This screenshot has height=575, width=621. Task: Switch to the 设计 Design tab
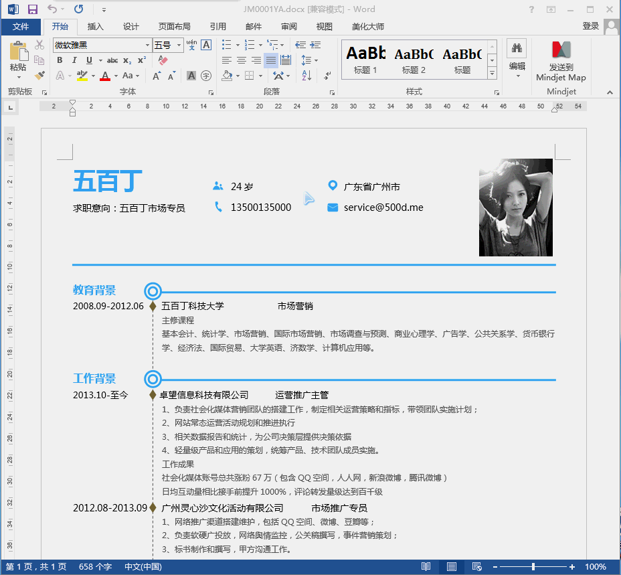click(x=130, y=27)
